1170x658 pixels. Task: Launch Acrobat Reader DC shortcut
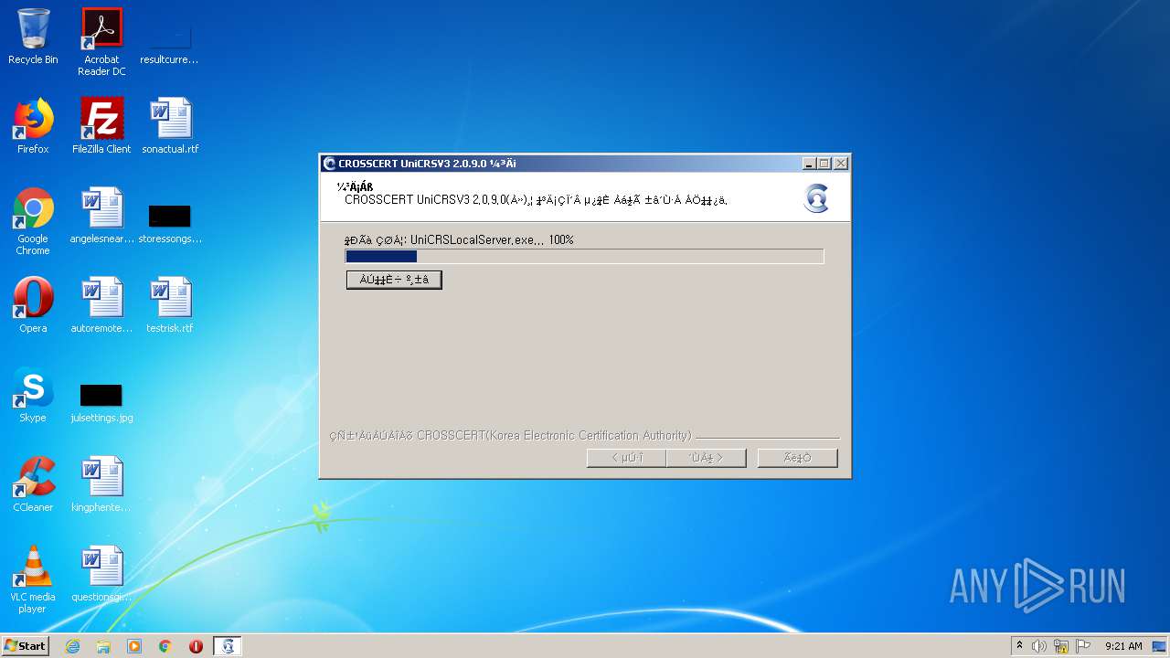pos(101,42)
